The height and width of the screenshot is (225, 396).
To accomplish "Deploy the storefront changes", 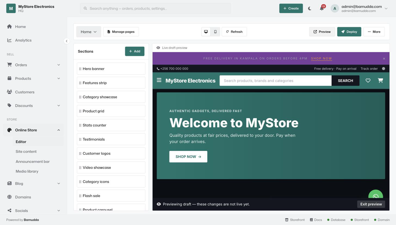I will 349,32.
